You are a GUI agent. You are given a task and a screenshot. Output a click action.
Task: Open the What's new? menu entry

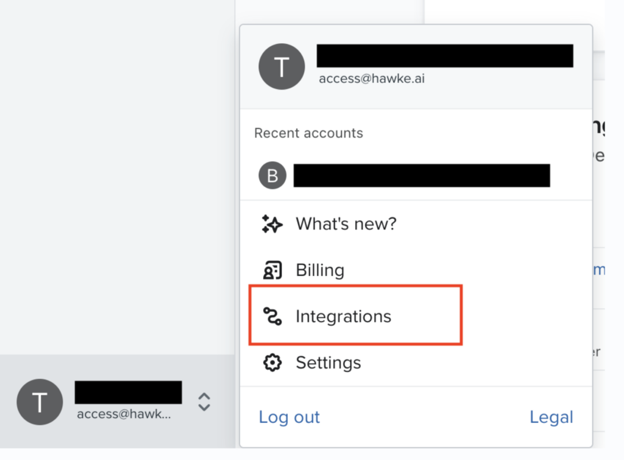416,224
